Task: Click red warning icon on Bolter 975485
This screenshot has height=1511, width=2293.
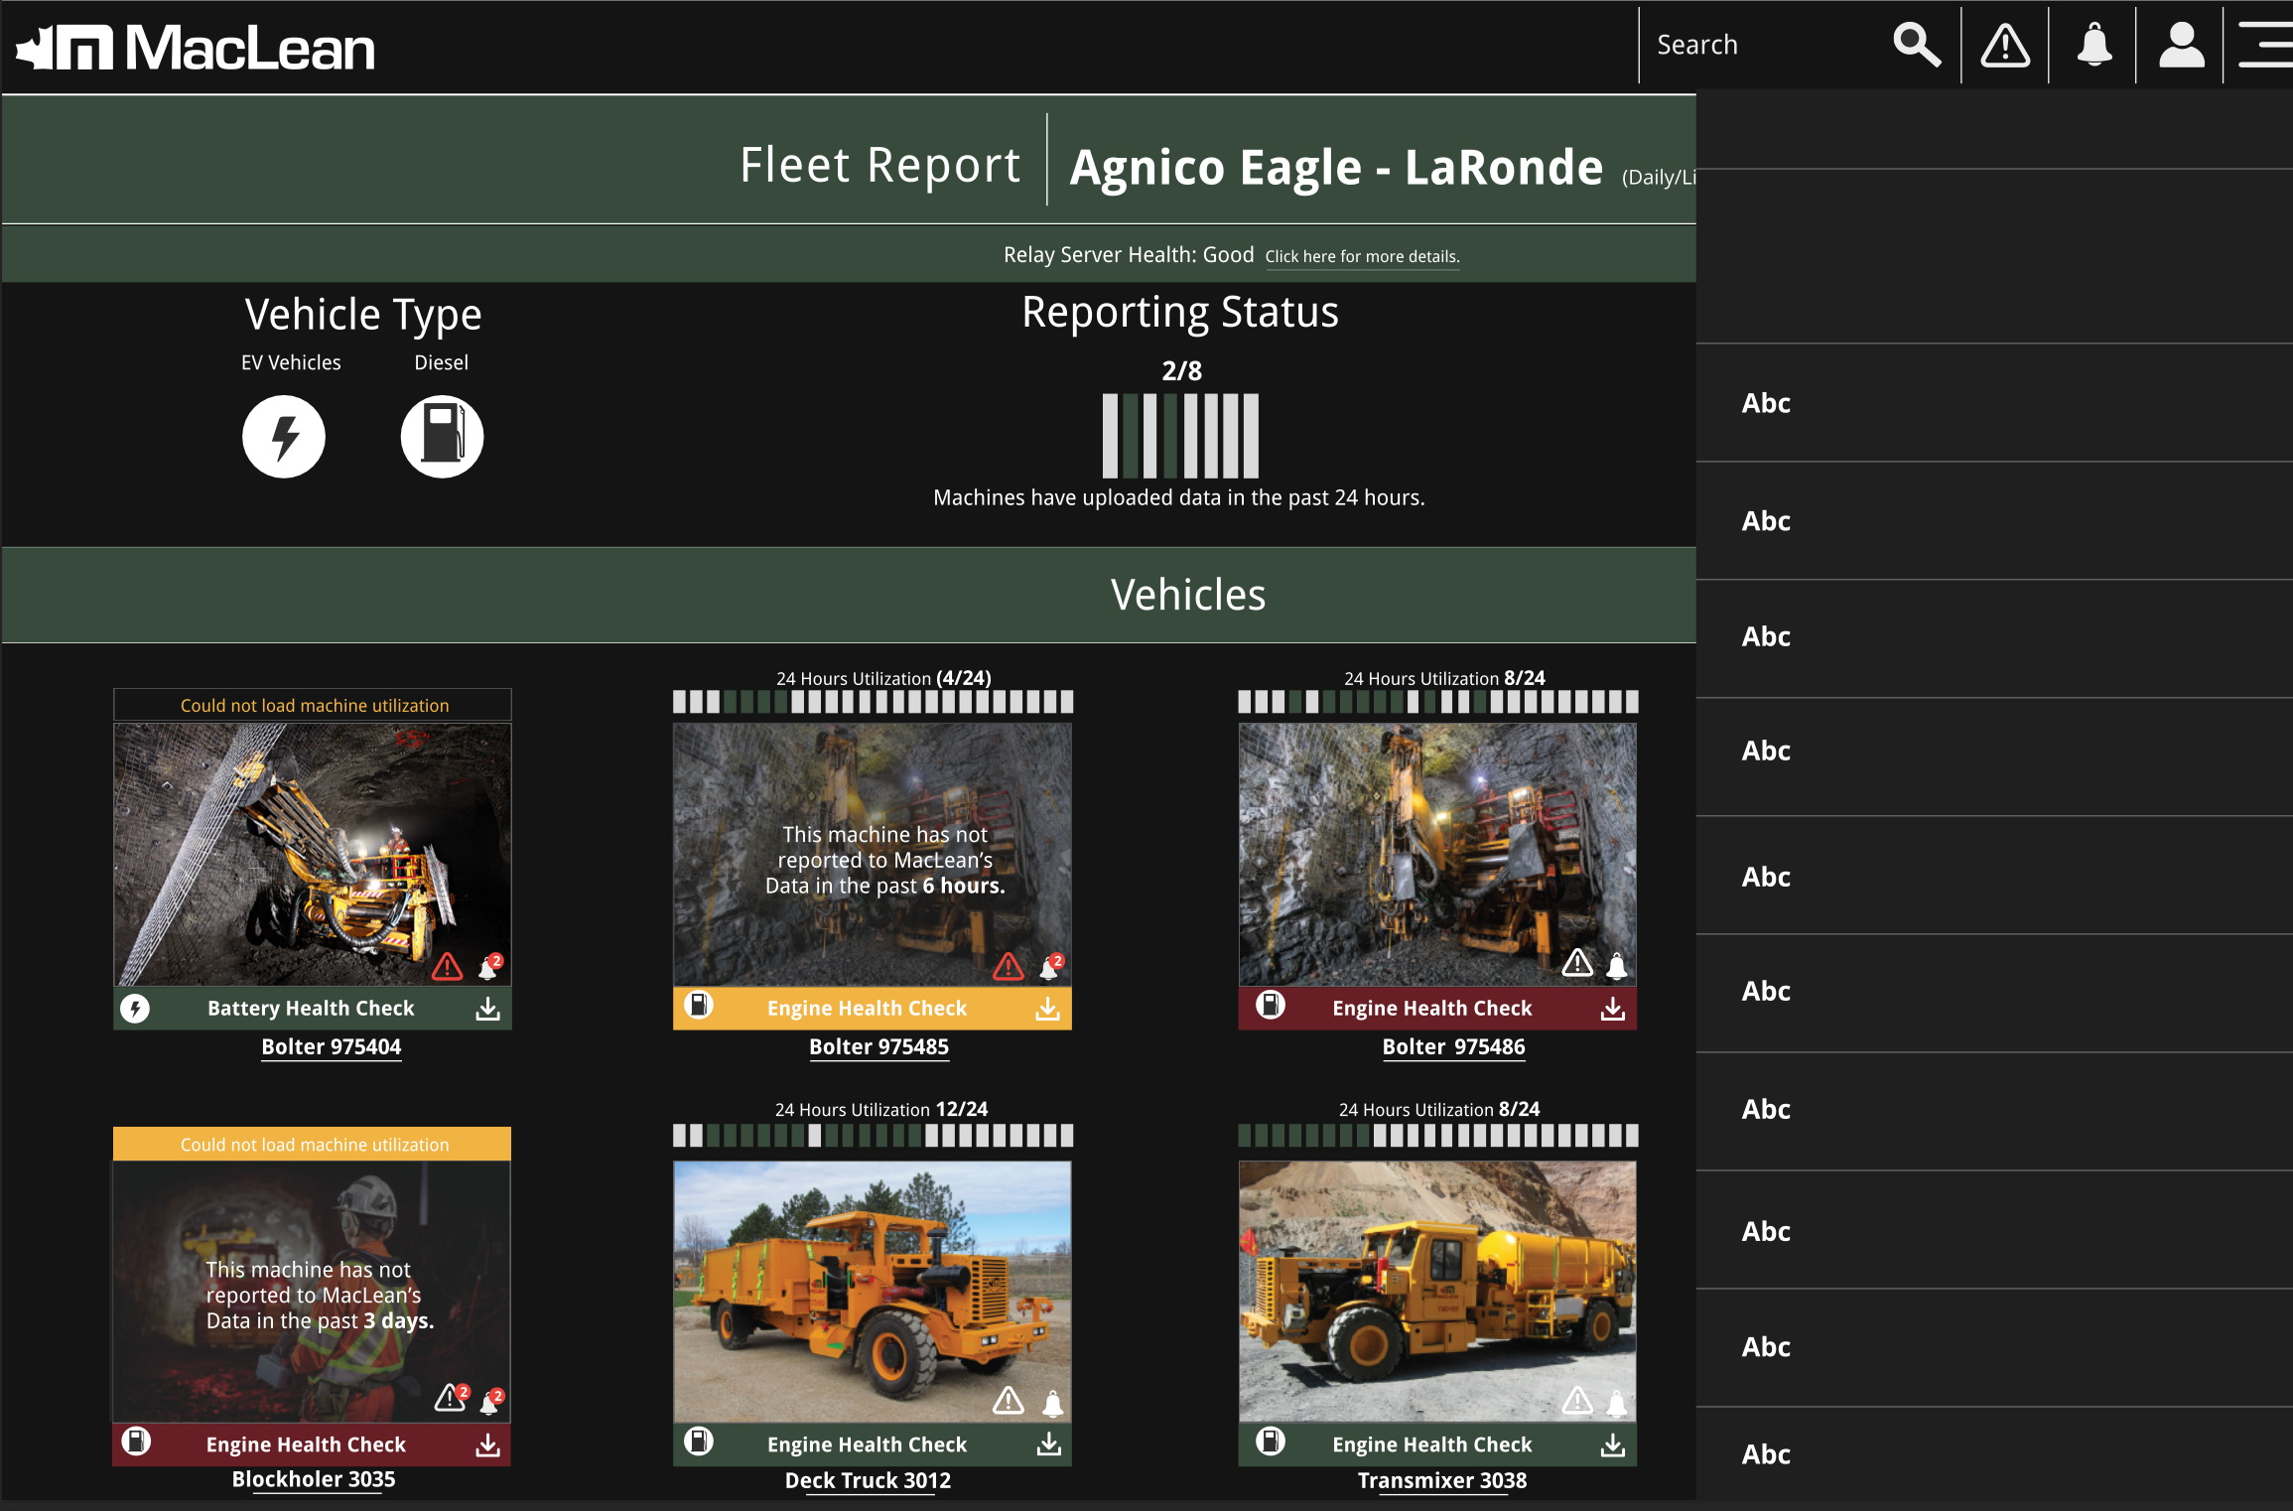Action: 1009,965
